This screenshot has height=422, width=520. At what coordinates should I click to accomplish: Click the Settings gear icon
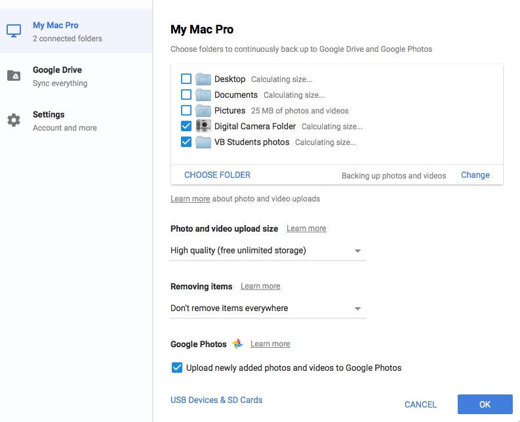pos(14,120)
